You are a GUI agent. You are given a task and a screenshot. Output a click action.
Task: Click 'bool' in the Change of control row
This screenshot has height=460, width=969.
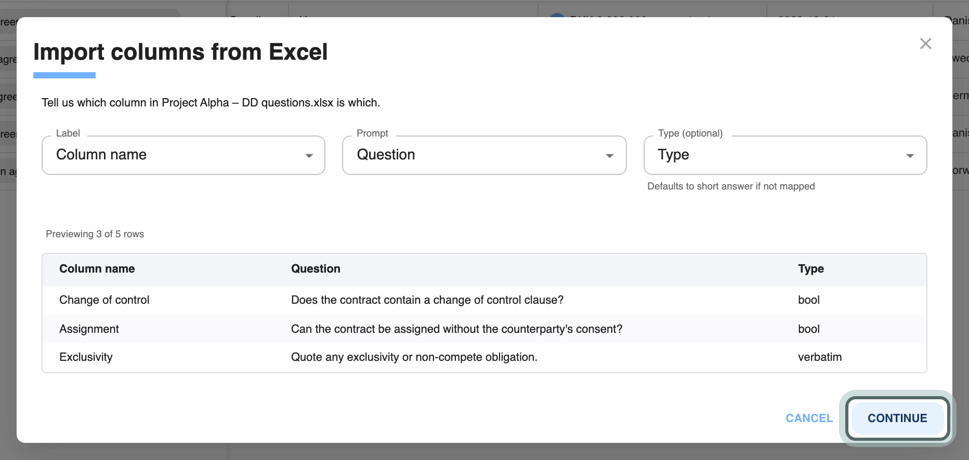(x=809, y=300)
